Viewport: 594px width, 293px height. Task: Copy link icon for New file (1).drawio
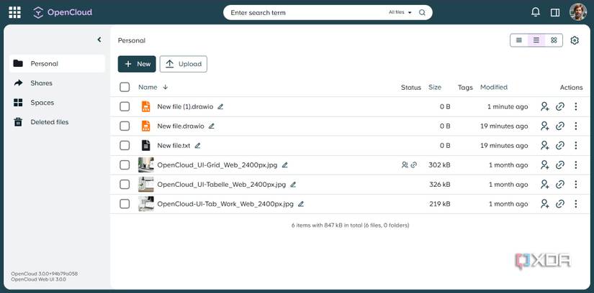560,106
